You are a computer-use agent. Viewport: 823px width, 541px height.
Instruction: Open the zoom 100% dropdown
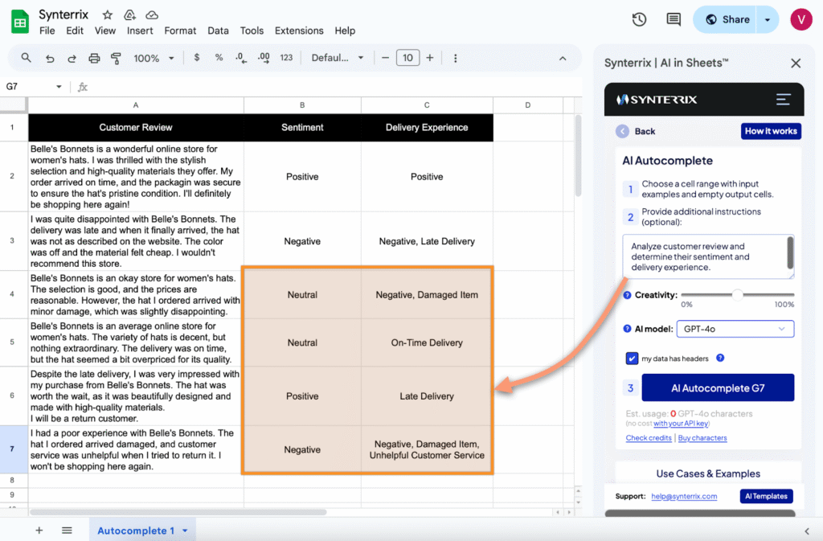click(154, 58)
